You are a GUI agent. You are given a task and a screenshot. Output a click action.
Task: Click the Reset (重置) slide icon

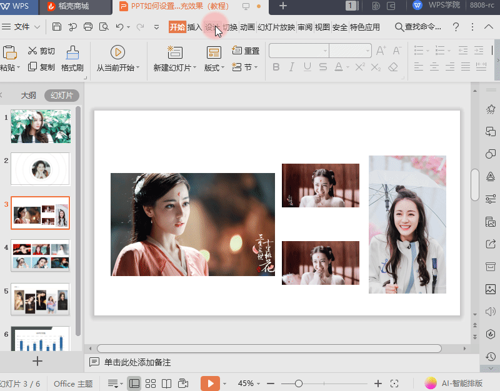pos(237,51)
